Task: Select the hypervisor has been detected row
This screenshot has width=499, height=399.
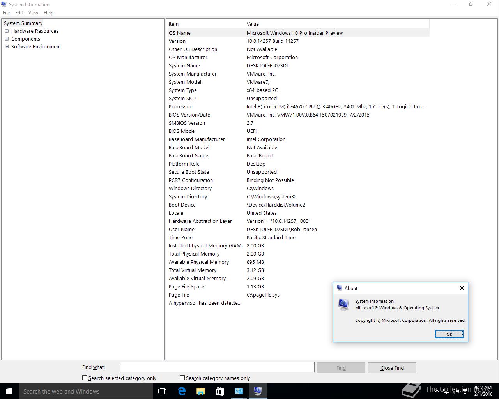Action: point(299,303)
